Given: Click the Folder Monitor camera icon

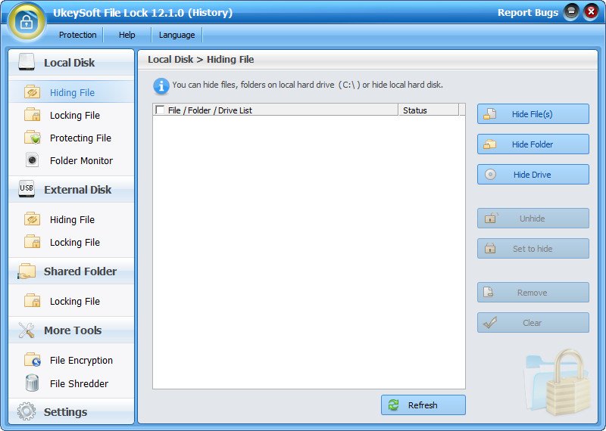Looking at the screenshot, I should (32, 160).
